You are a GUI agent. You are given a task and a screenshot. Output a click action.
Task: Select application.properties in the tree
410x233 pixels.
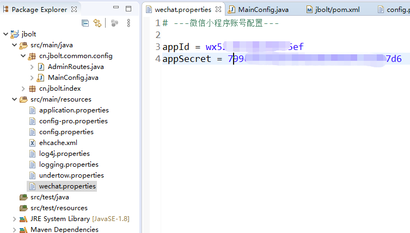[x=74, y=110]
